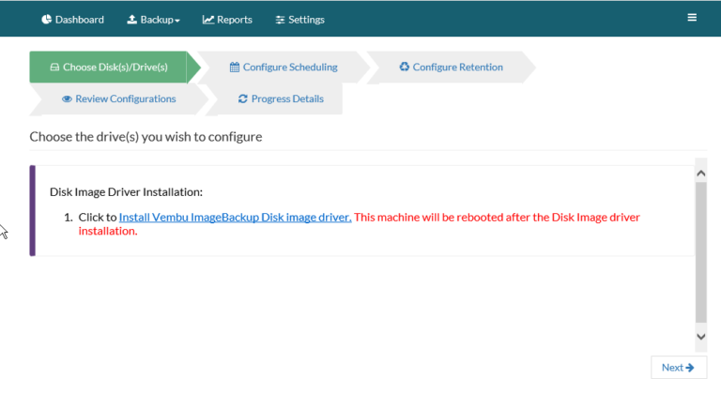Click the recycle icon in Configure Retention
Screen dimensions: 721x394
(x=405, y=67)
